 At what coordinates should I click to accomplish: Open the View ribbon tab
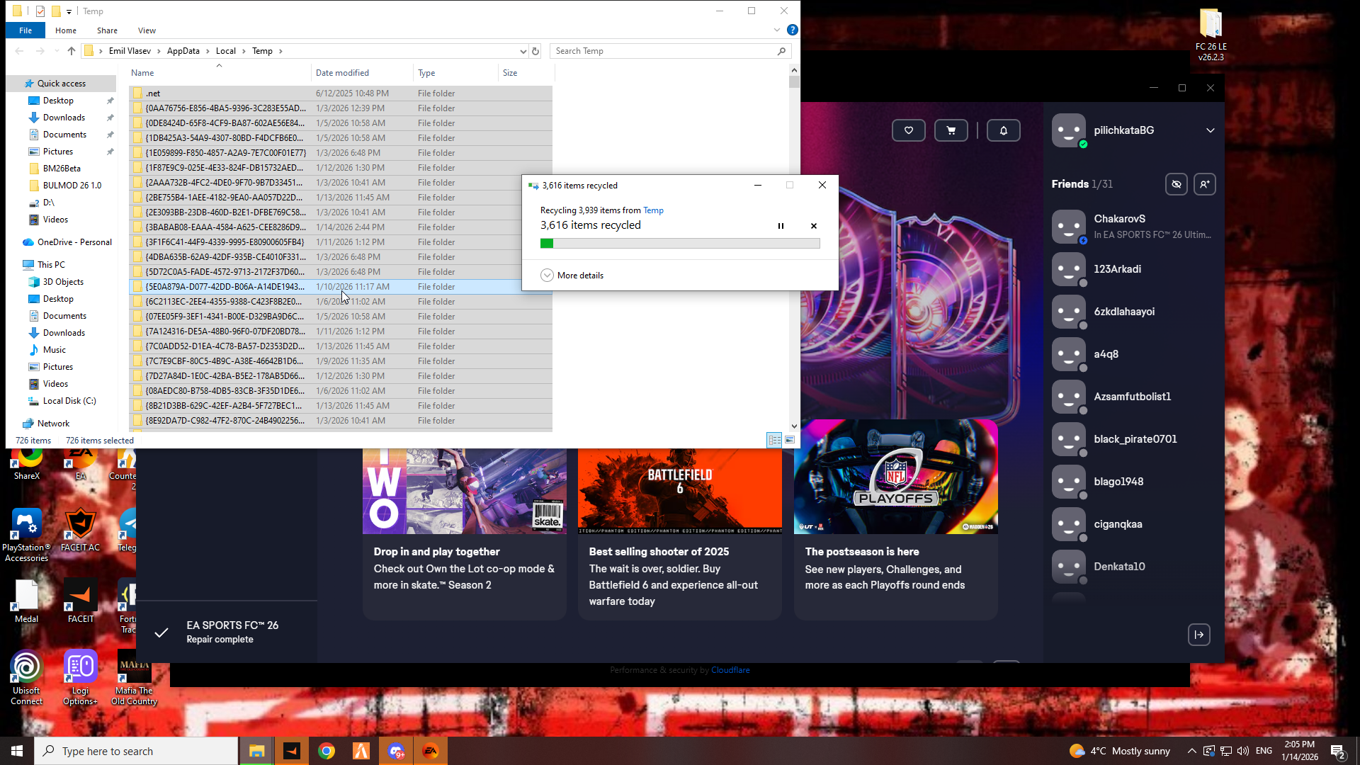tap(147, 30)
